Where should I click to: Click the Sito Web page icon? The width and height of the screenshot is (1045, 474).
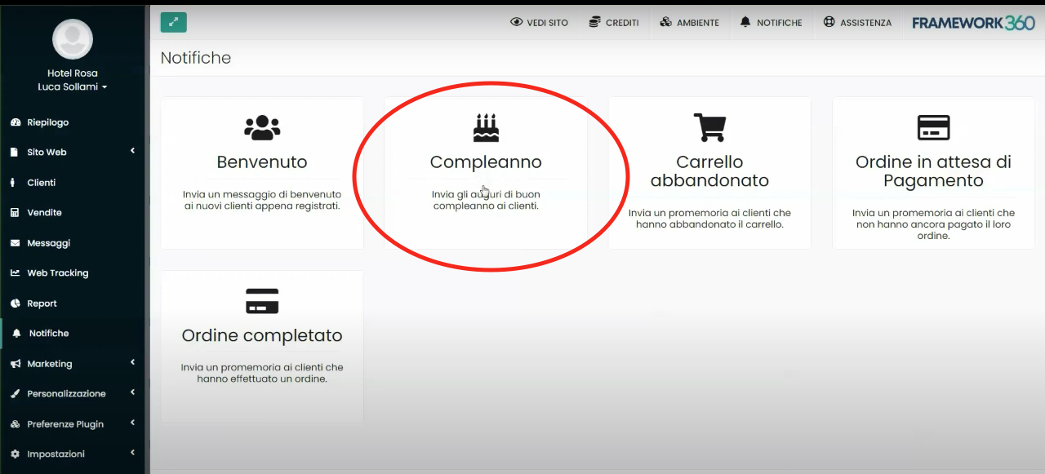point(15,153)
